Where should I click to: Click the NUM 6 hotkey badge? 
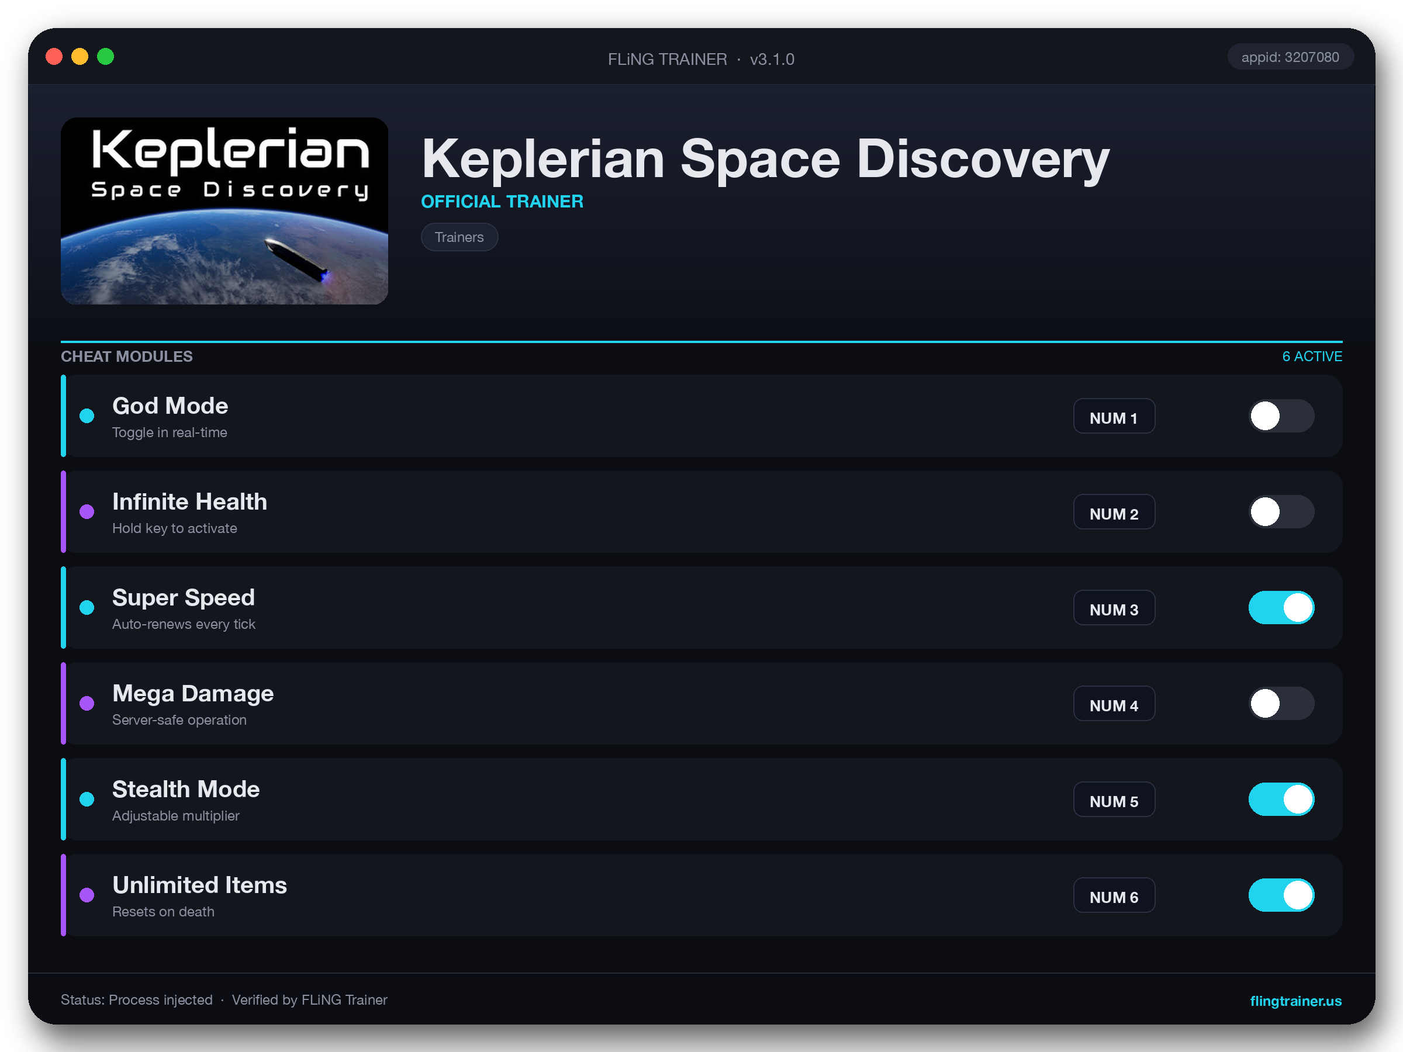[x=1114, y=895]
